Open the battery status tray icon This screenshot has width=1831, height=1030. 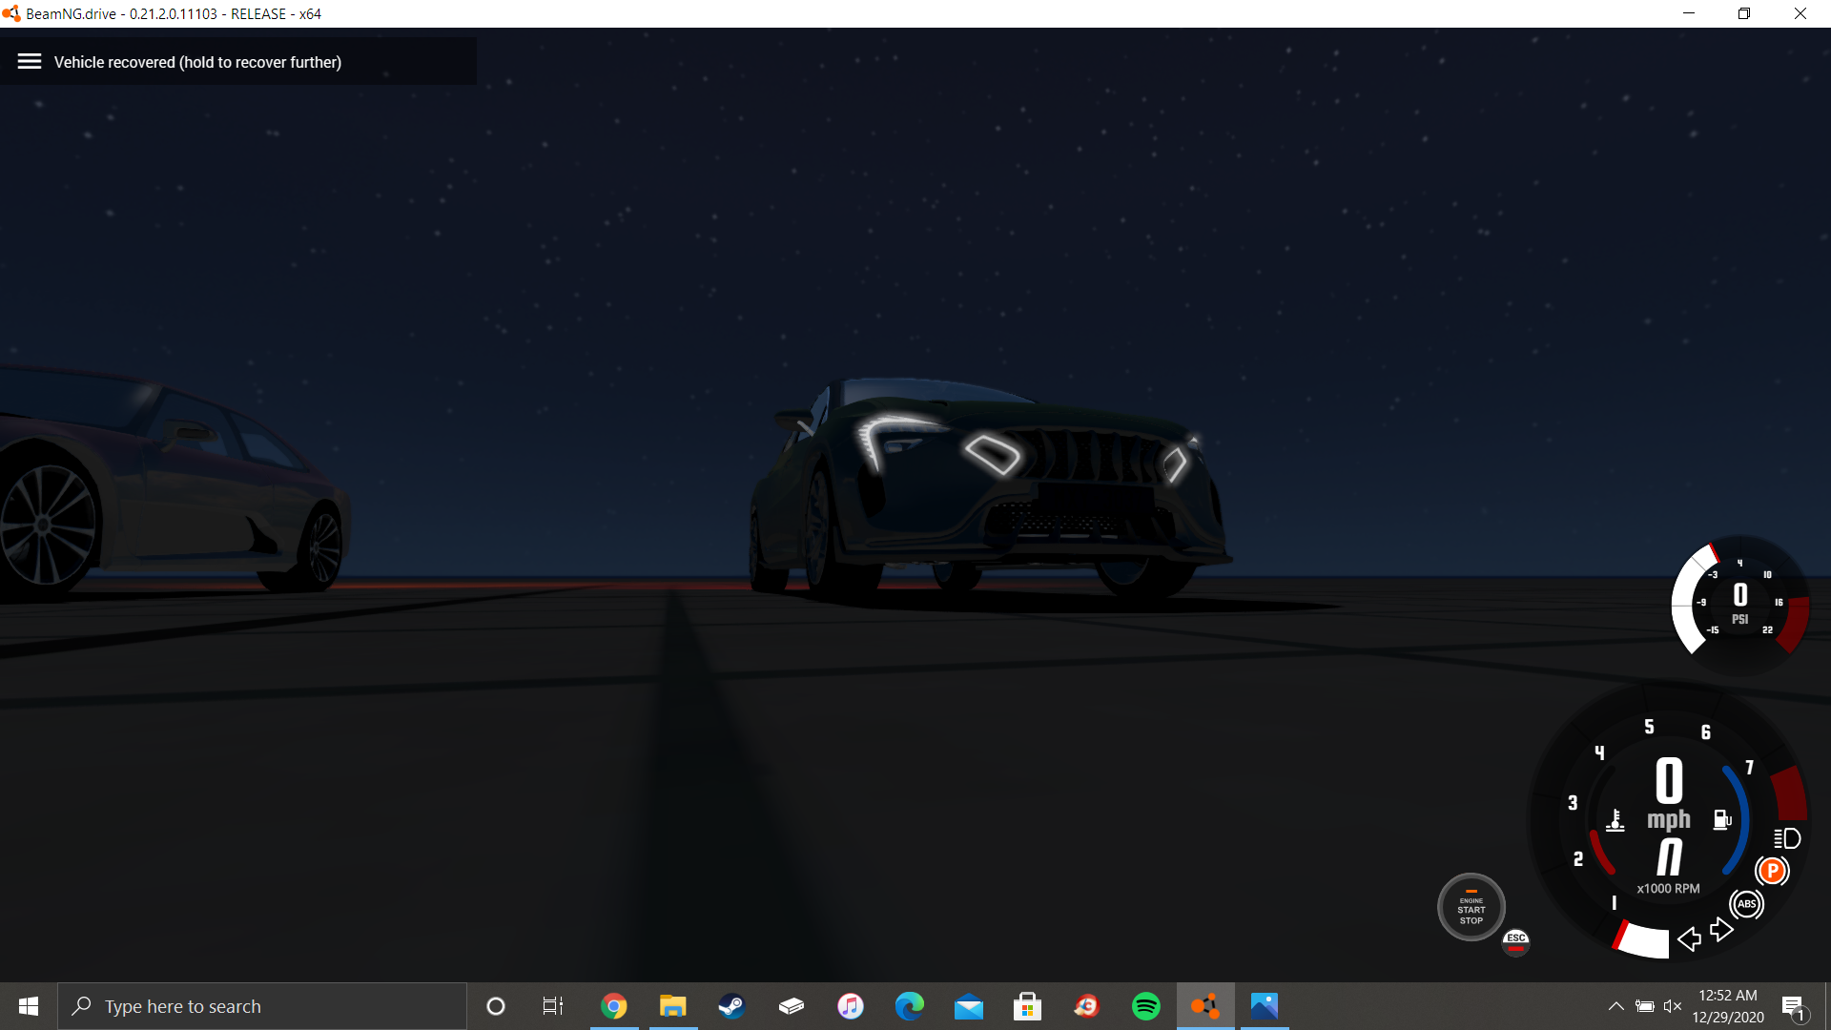pyautogui.click(x=1645, y=1006)
